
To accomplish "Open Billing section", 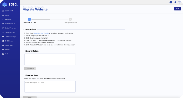I will [x=6, y=50].
